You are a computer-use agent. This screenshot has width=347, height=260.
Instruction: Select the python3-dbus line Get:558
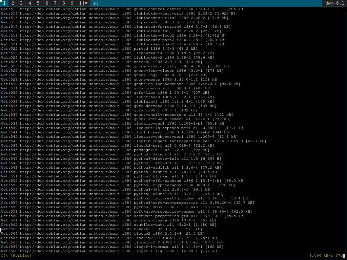[112, 207]
